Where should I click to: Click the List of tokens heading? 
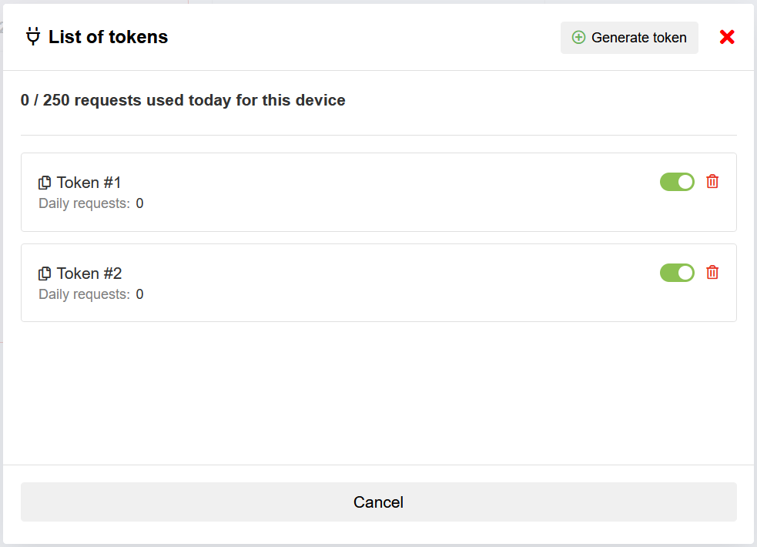[x=108, y=36]
